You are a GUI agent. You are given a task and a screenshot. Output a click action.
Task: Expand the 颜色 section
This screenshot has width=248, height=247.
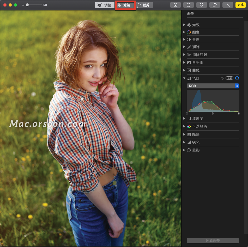click(184, 32)
